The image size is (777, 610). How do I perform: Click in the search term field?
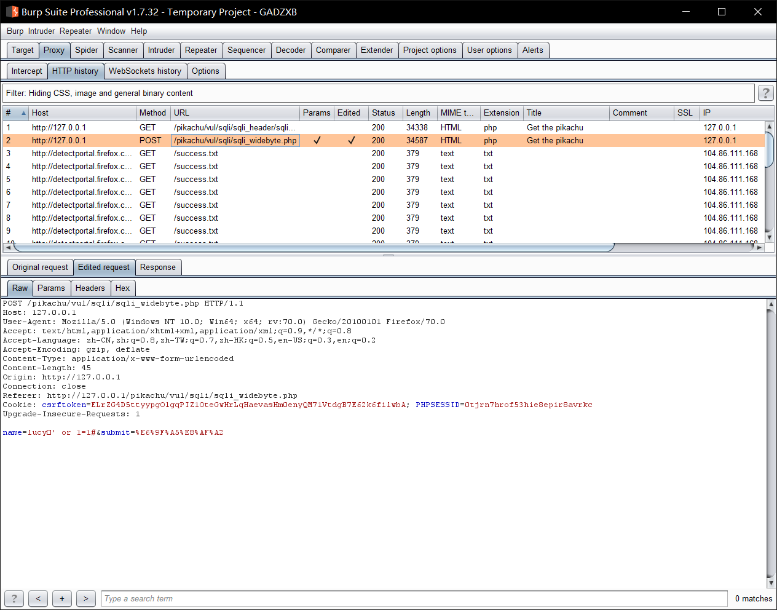tap(414, 599)
